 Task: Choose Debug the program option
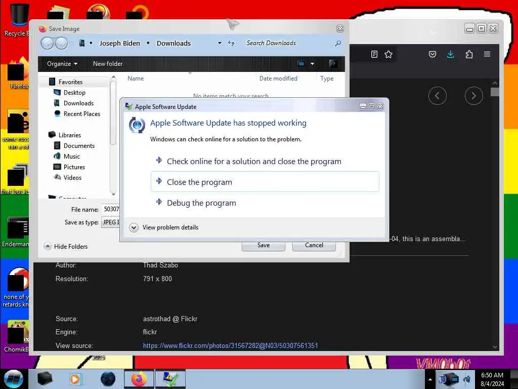[x=265, y=203]
